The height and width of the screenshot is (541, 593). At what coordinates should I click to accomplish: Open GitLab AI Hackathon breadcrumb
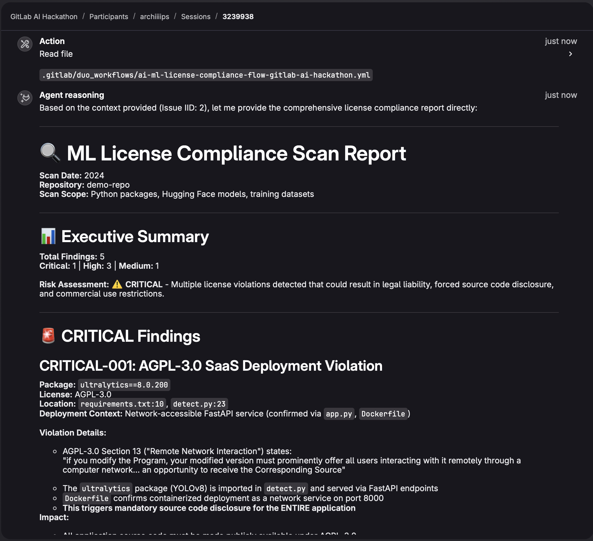[44, 17]
